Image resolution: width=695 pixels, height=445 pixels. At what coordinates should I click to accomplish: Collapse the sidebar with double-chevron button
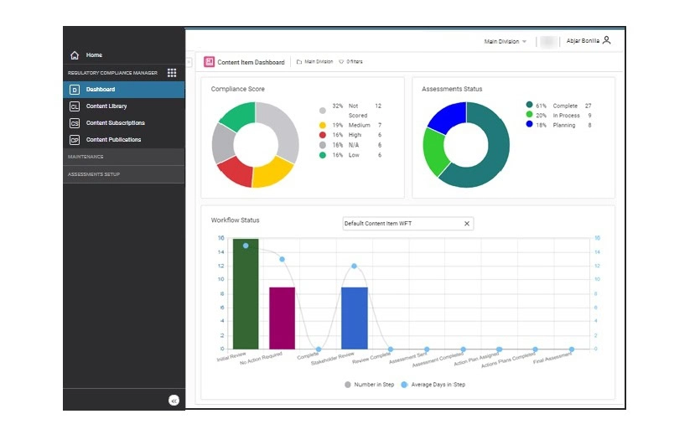[x=174, y=401]
